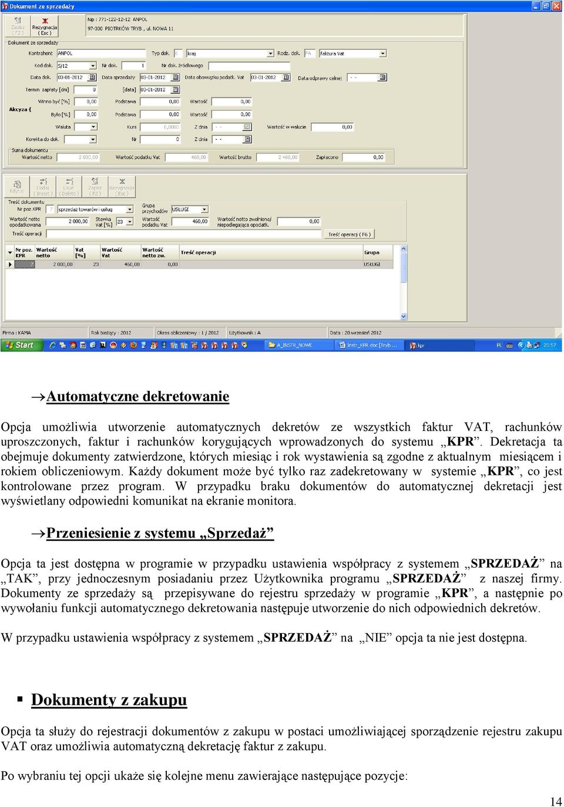564x807 pixels.
Task: Open the calendar picker for Data sprzedaży
Action: click(176, 78)
